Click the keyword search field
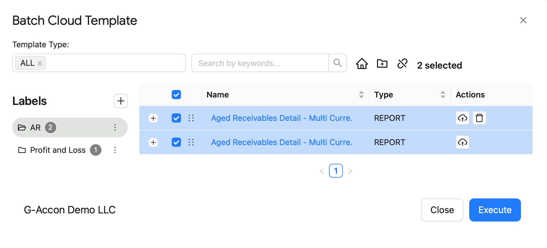 (x=260, y=63)
